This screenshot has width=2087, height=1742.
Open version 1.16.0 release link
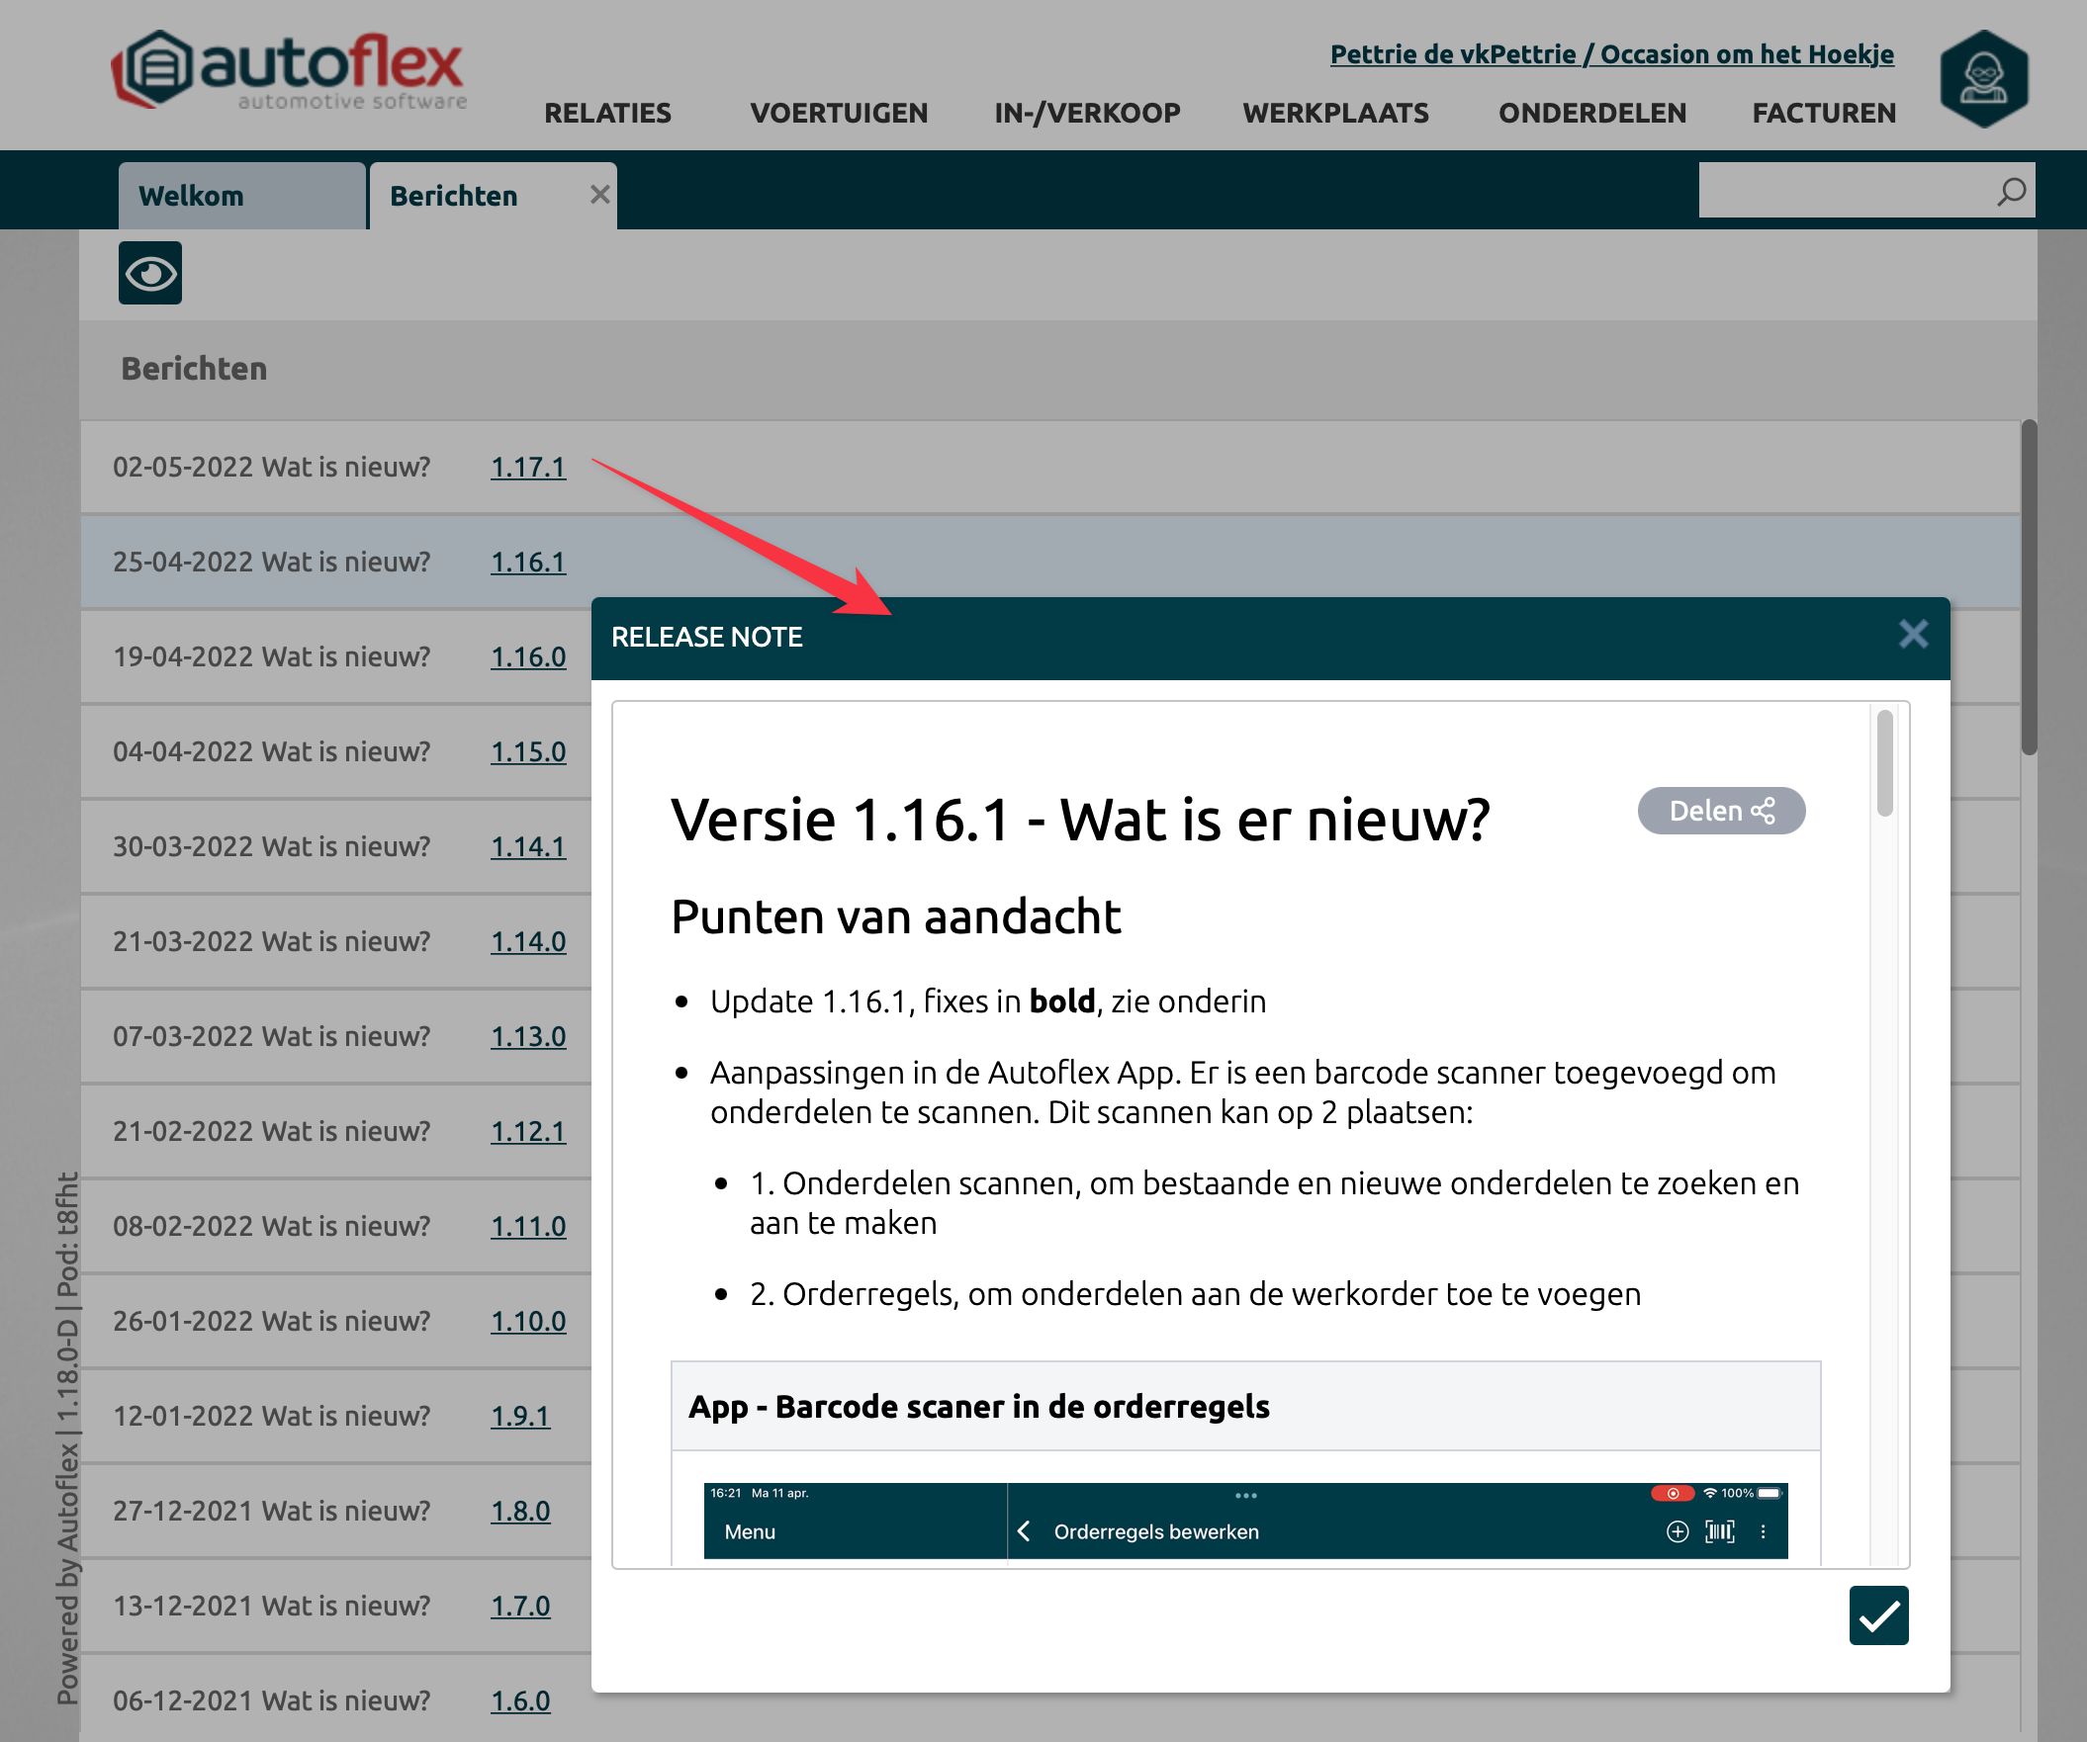click(x=528, y=656)
